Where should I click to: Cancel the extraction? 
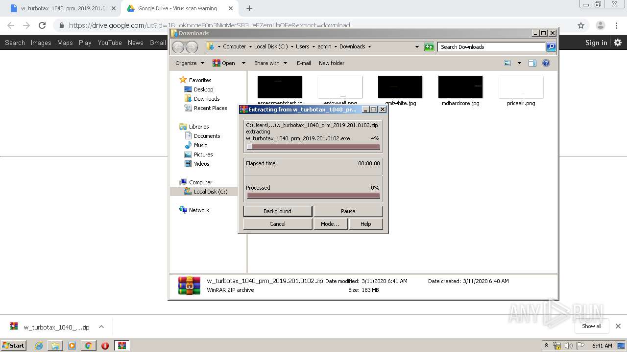point(277,224)
